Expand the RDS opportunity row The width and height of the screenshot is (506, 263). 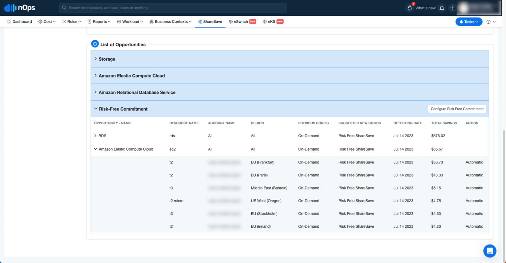click(95, 135)
